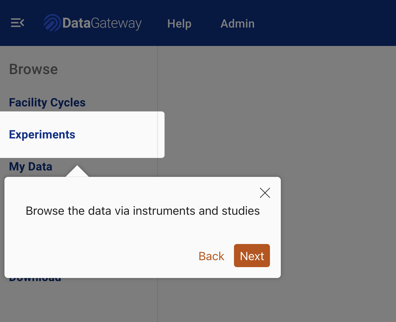Select the highlighted Experiments entry

42,135
